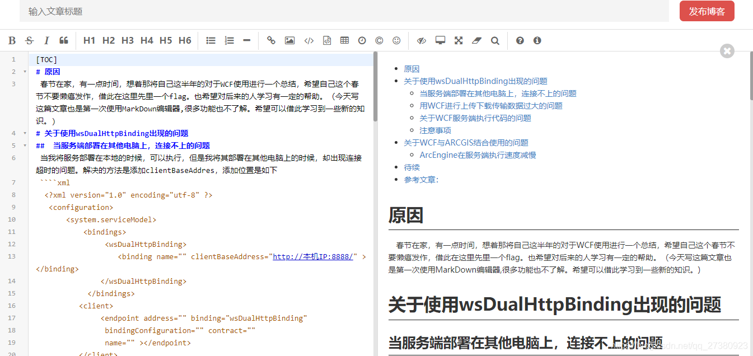The width and height of the screenshot is (753, 356).
Task: Click the 发布博客 publish button
Action: pyautogui.click(x=707, y=11)
